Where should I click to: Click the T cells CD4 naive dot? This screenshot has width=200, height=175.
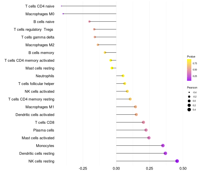(61, 6)
